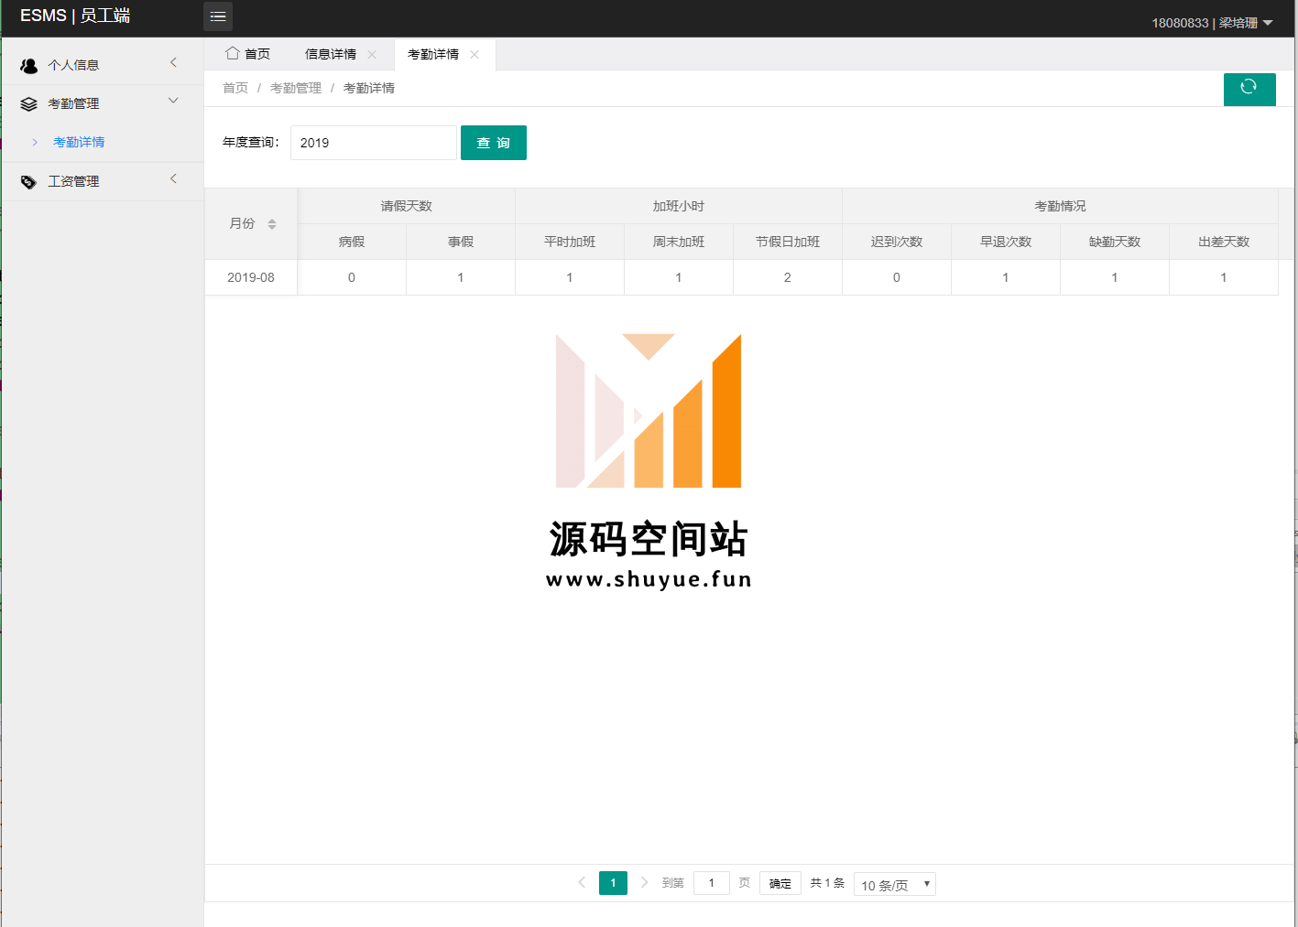1298x927 pixels.
Task: Expand the 个人信息 sidebar menu chevron
Action: point(173,63)
